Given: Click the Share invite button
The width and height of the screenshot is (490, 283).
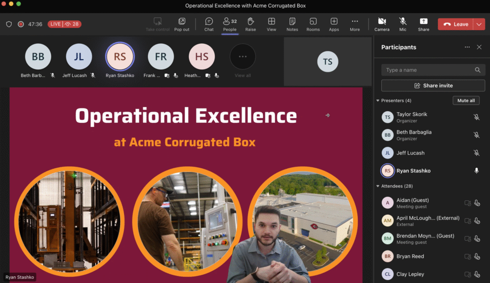Looking at the screenshot, I should click(433, 86).
